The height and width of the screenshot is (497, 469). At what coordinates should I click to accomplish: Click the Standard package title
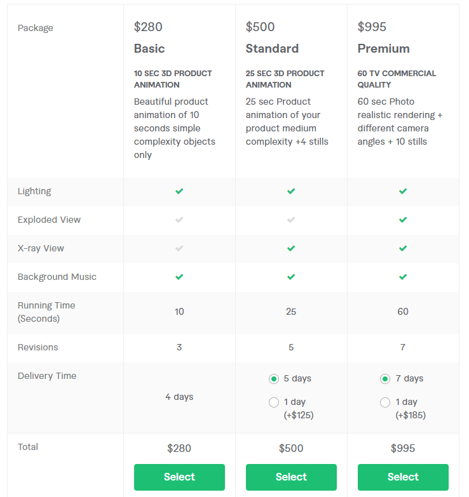pyautogui.click(x=272, y=49)
